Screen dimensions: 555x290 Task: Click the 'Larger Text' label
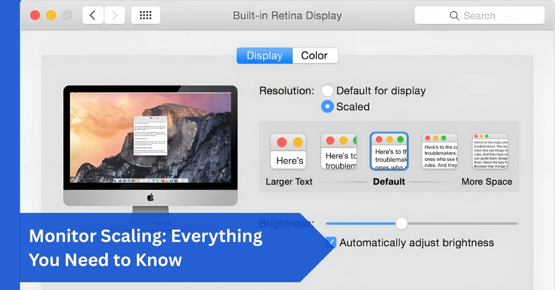point(289,181)
